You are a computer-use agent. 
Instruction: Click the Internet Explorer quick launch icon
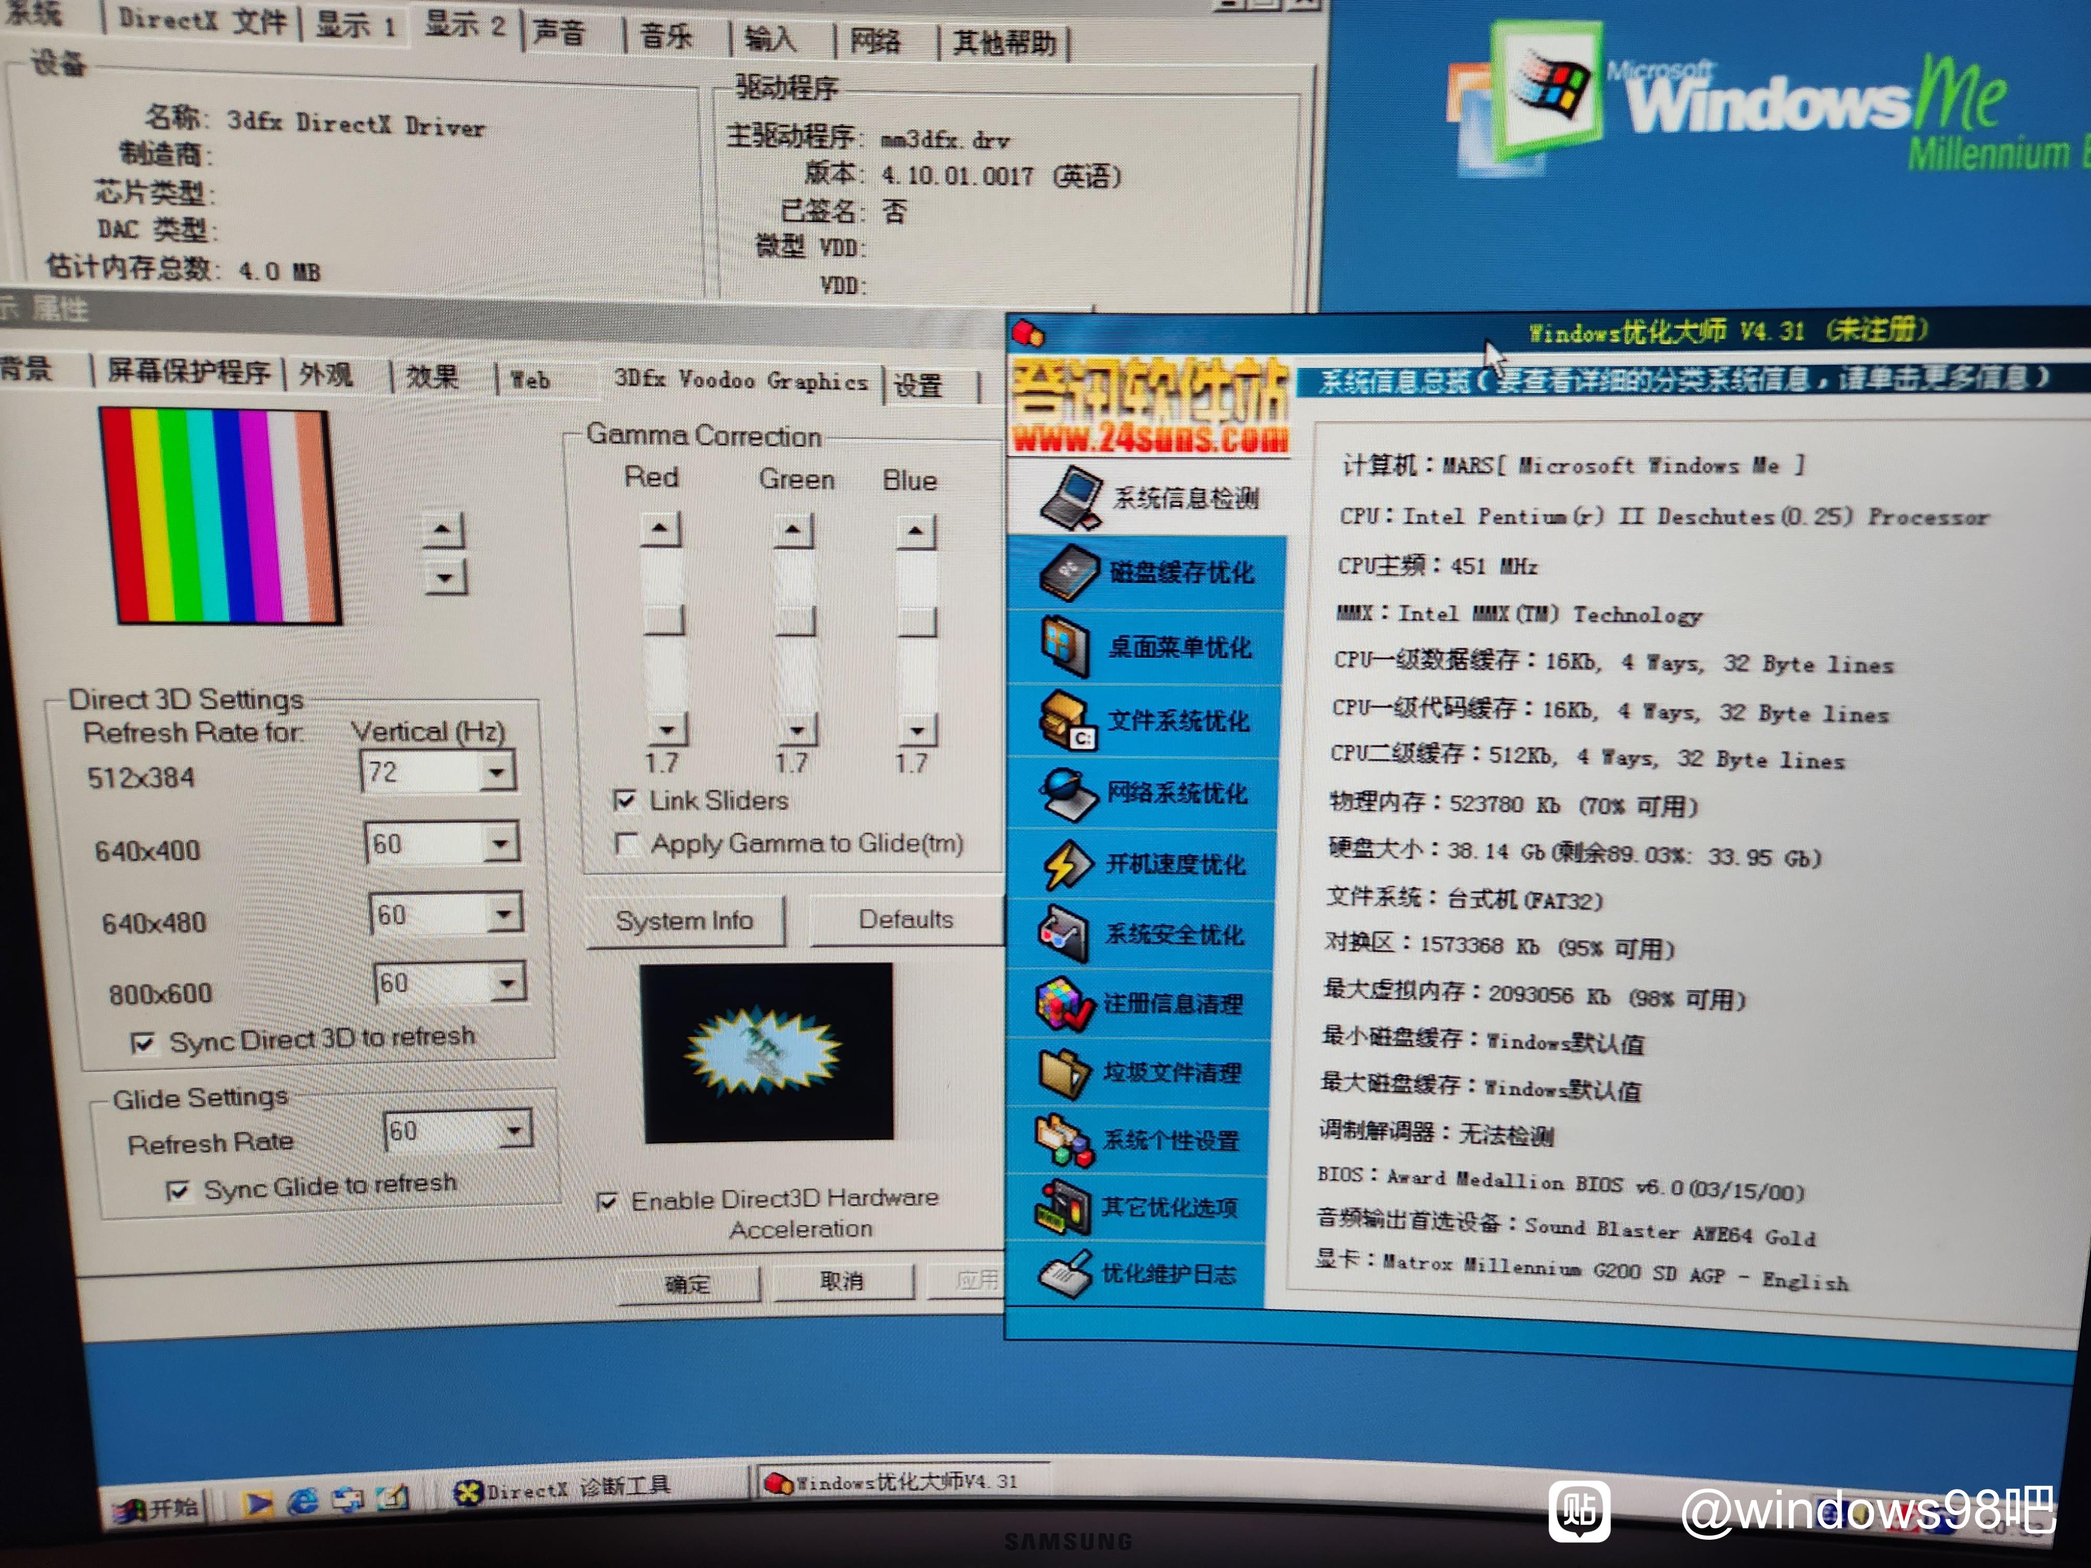[303, 1501]
